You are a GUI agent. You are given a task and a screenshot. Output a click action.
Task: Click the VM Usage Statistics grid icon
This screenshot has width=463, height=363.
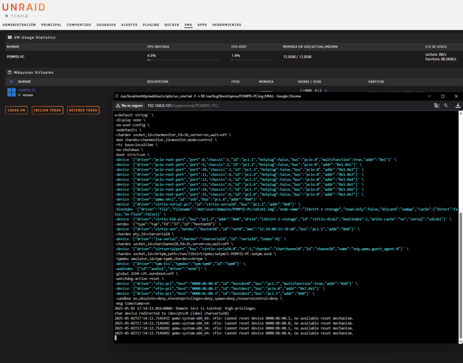(x=10, y=38)
